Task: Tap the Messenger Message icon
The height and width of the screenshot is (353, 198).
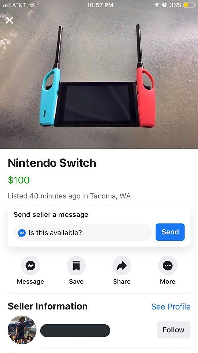Action: [x=30, y=266]
